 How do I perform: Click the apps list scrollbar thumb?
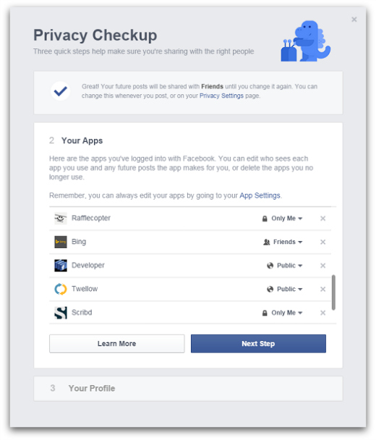click(333, 292)
